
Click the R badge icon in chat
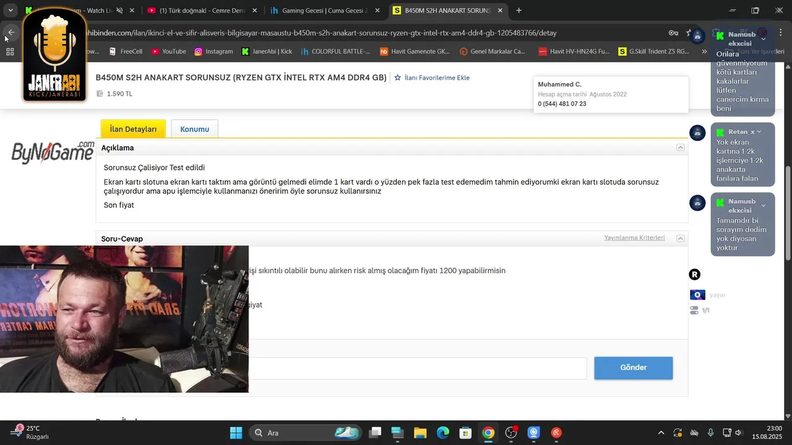(x=695, y=274)
